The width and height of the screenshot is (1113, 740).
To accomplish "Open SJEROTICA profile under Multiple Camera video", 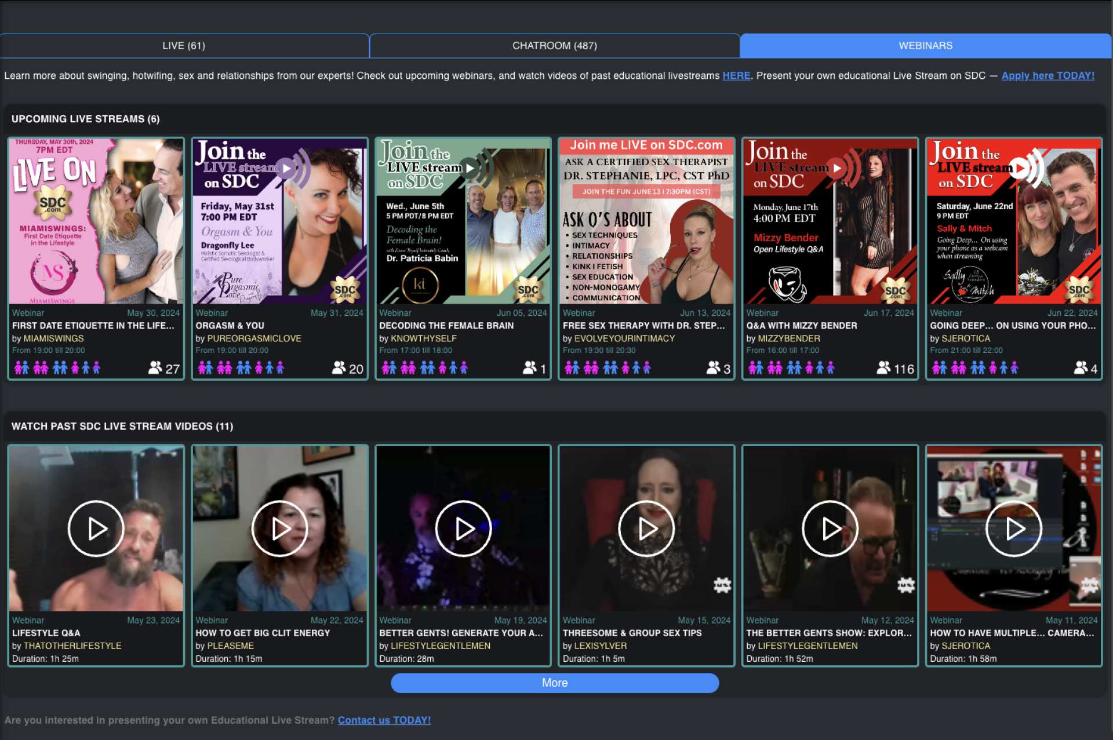I will (966, 646).
